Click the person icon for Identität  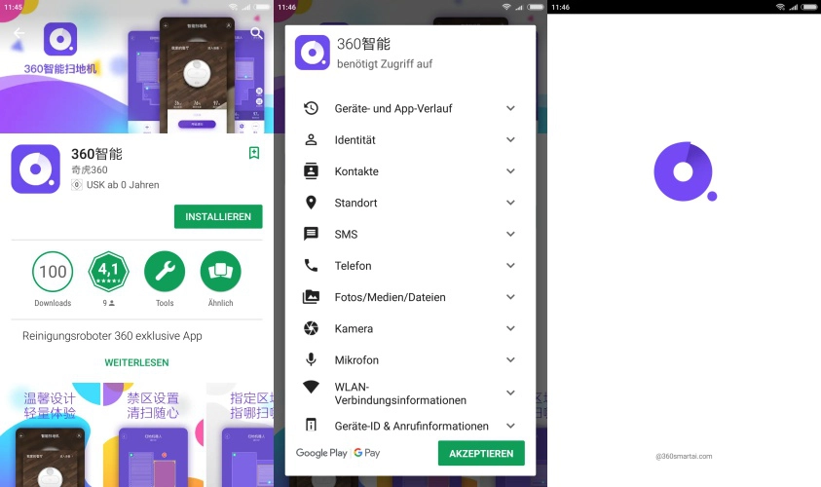click(x=311, y=140)
